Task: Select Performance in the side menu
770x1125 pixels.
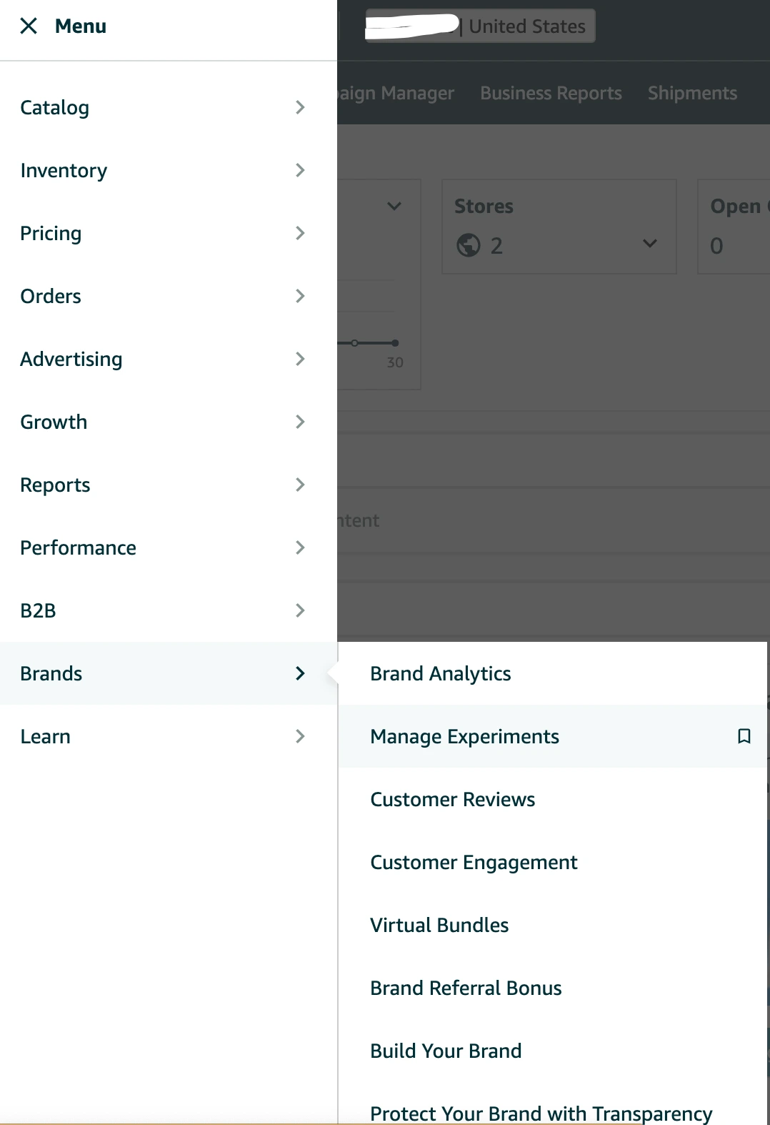Action: [x=78, y=548]
